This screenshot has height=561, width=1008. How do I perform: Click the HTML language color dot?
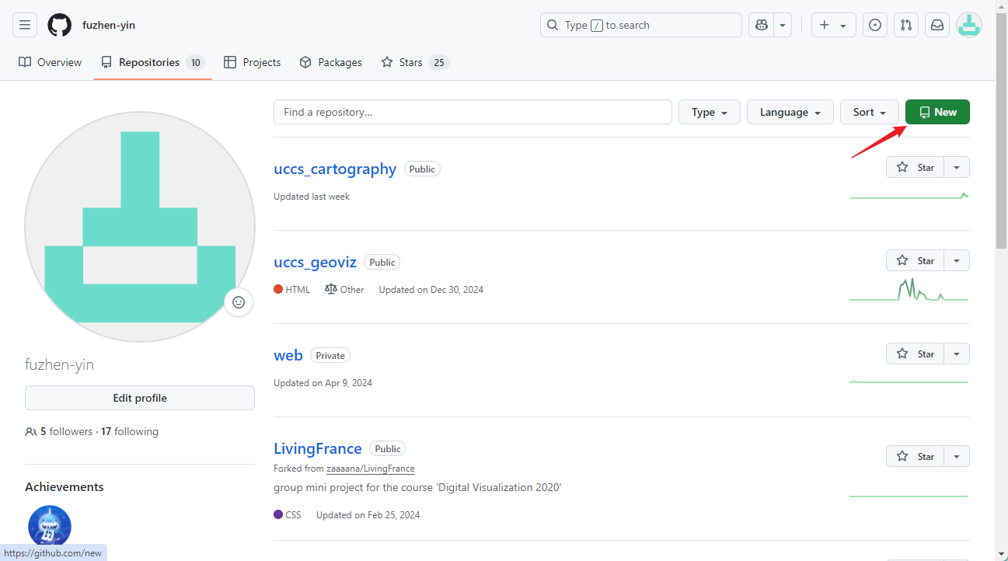click(278, 289)
